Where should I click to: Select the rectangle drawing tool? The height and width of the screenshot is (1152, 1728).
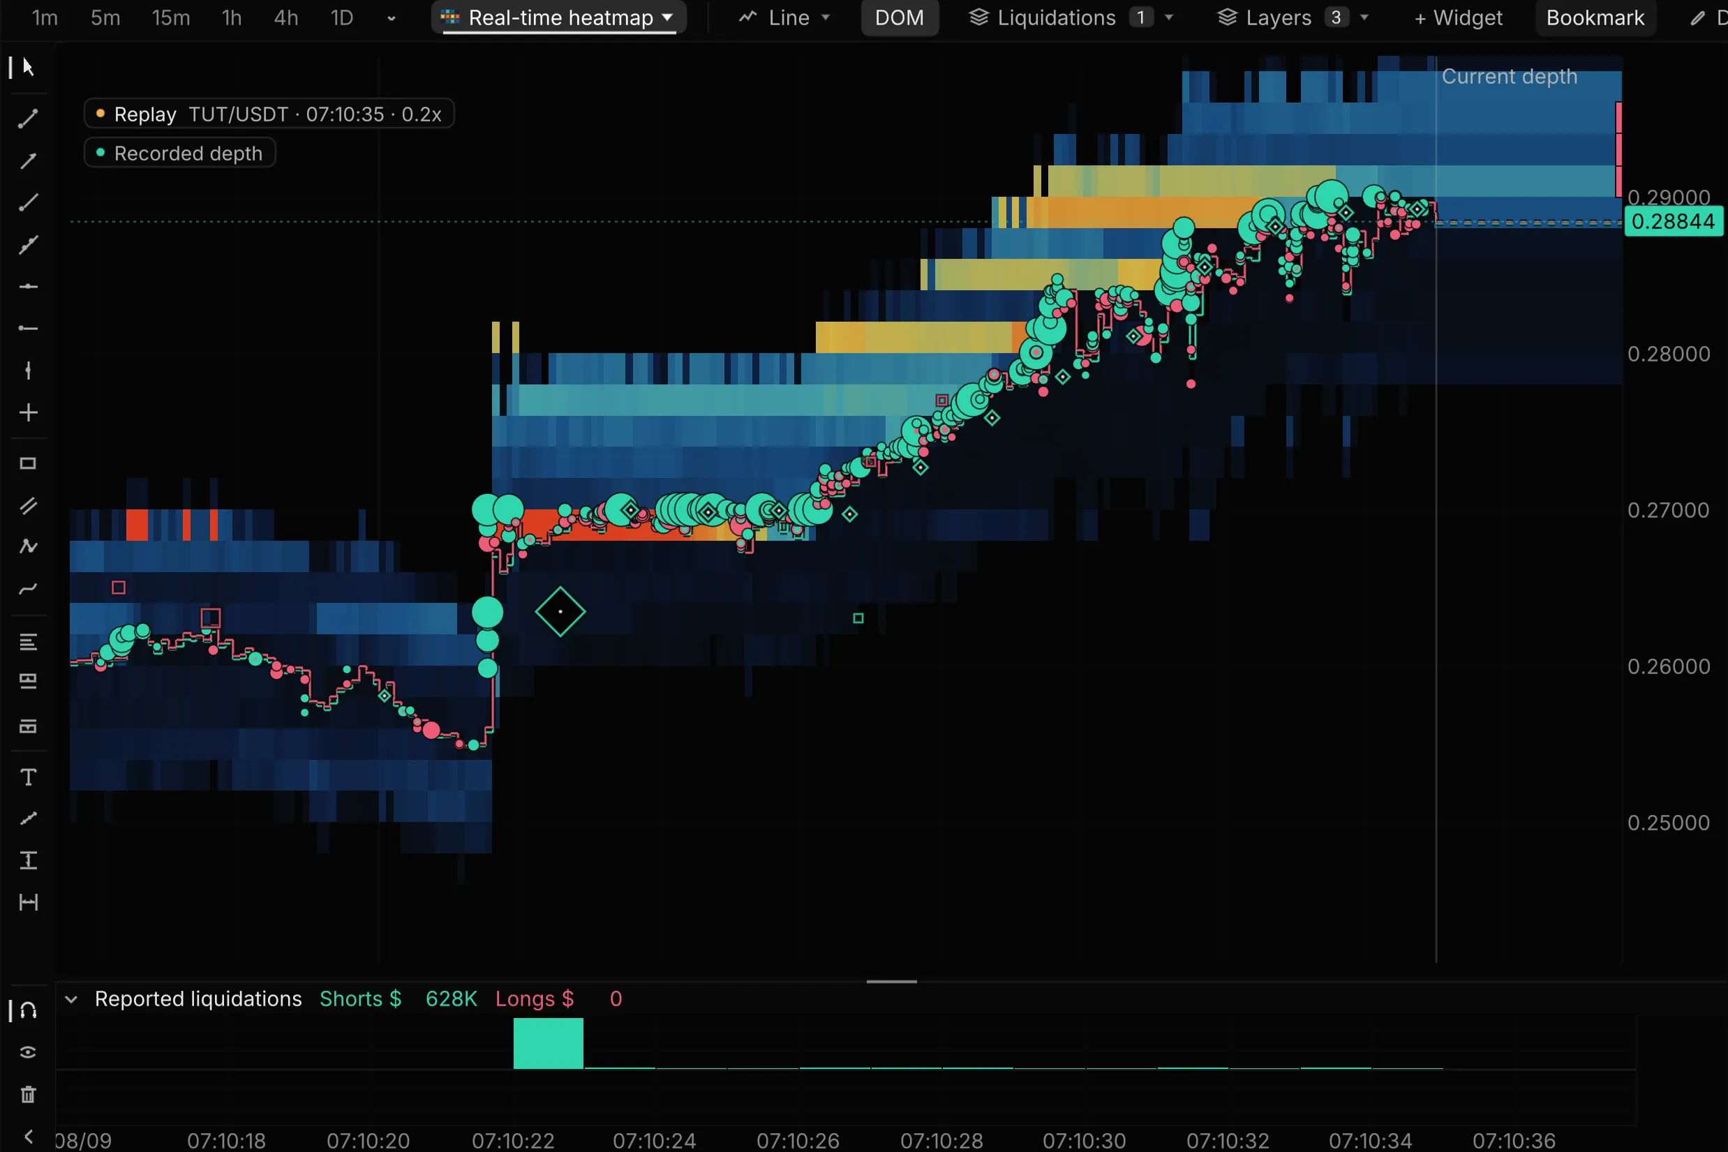[28, 463]
